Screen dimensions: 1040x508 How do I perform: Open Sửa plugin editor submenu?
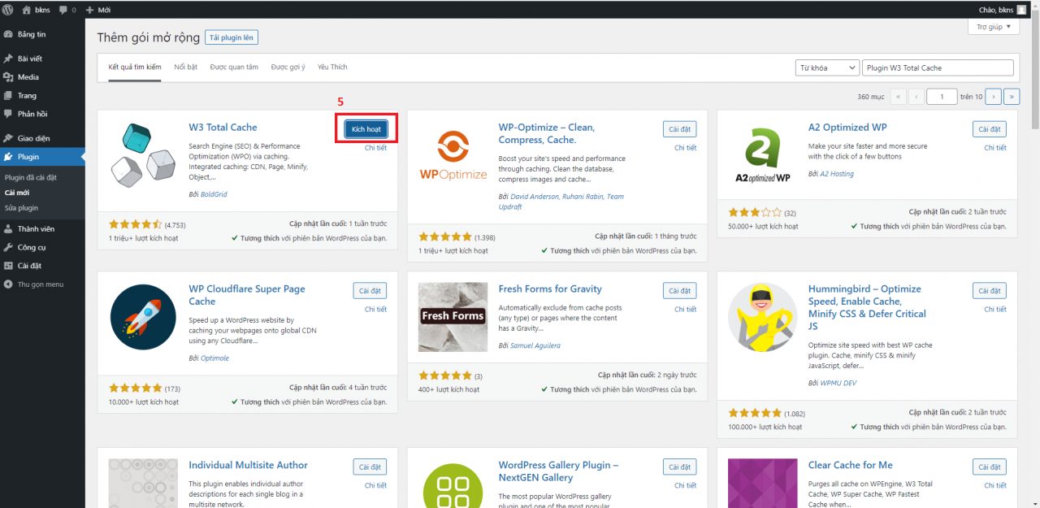point(22,208)
